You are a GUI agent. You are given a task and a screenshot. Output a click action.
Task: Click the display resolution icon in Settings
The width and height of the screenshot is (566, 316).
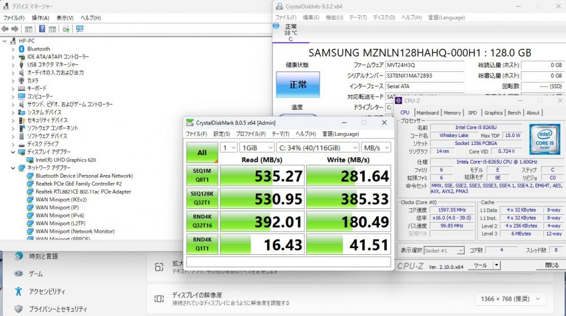[159, 299]
